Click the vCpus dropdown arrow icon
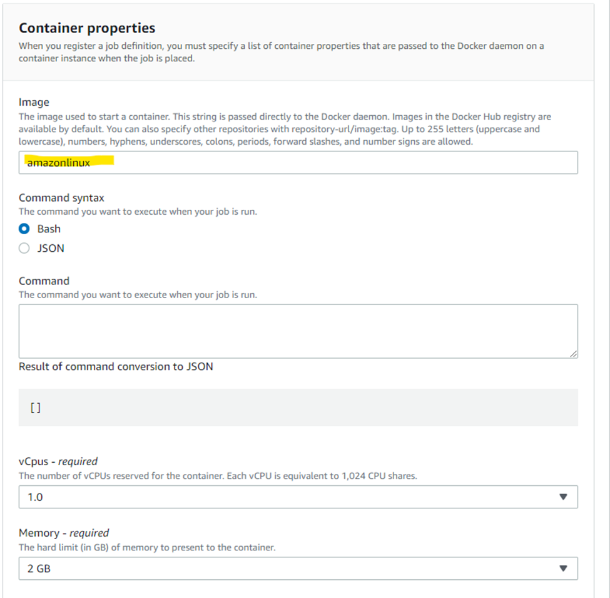The height and width of the screenshot is (598, 610). [x=562, y=497]
